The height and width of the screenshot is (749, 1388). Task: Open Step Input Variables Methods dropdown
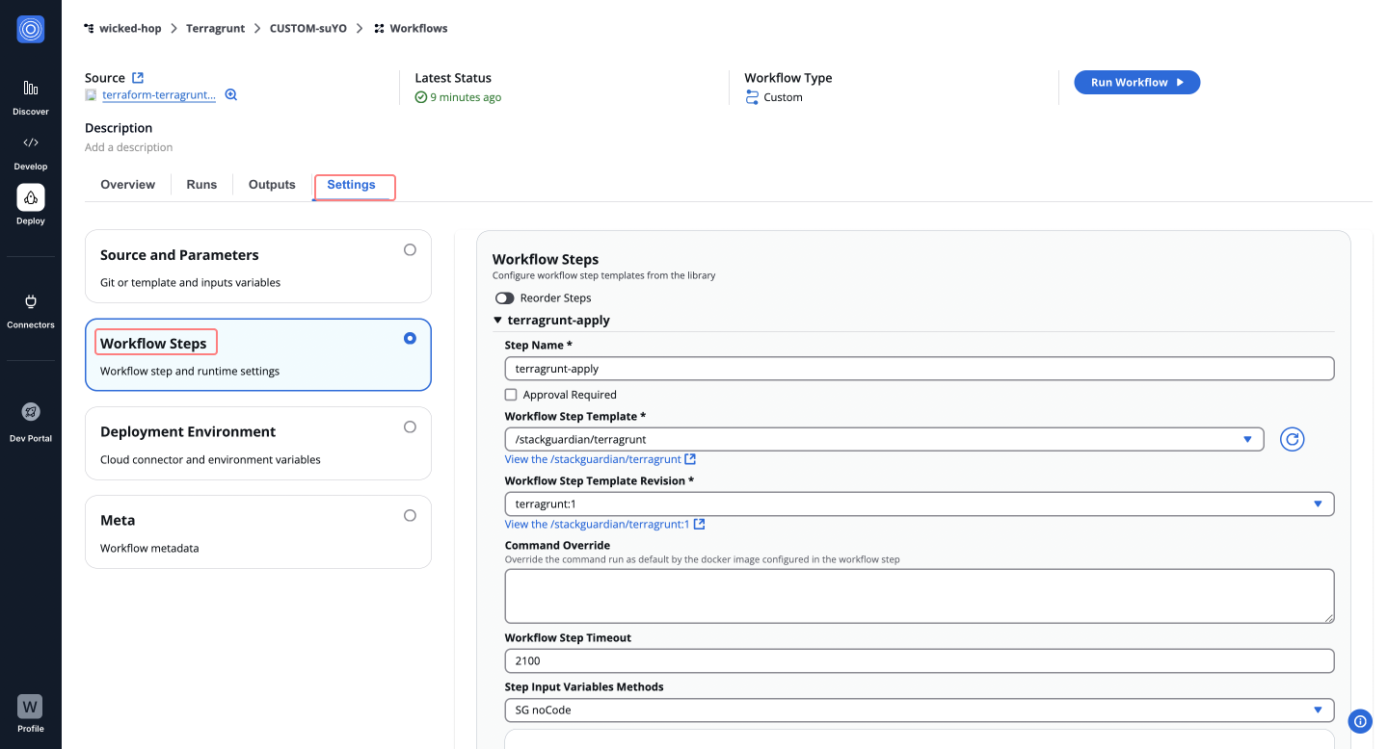[x=919, y=710]
